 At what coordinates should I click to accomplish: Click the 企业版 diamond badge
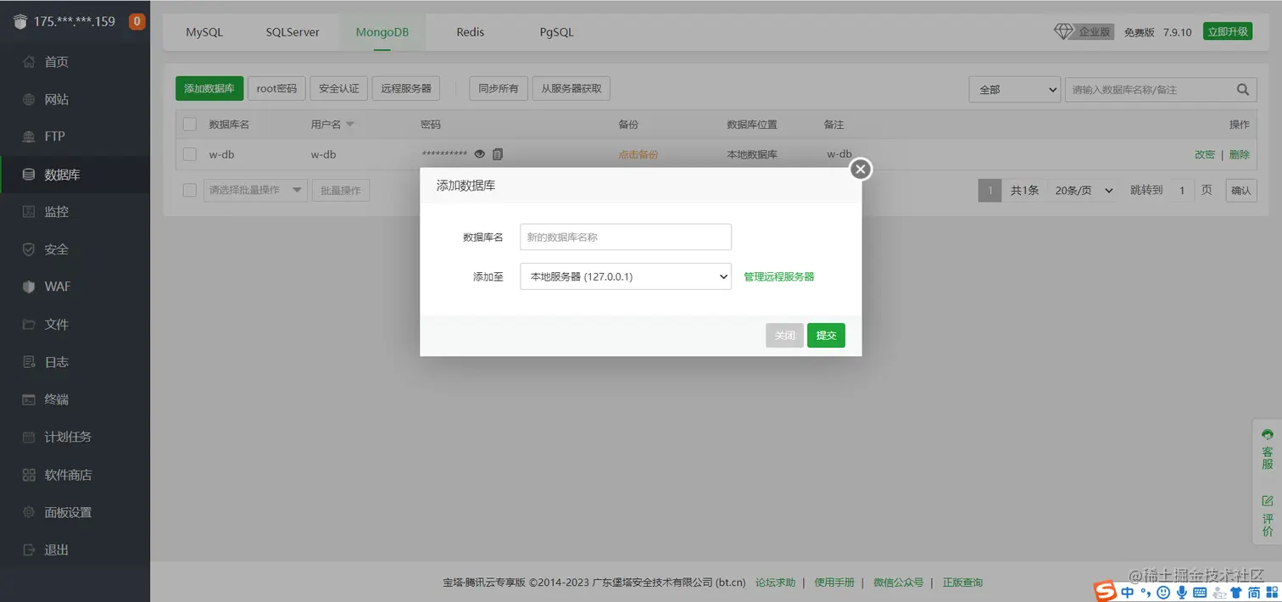(1084, 31)
